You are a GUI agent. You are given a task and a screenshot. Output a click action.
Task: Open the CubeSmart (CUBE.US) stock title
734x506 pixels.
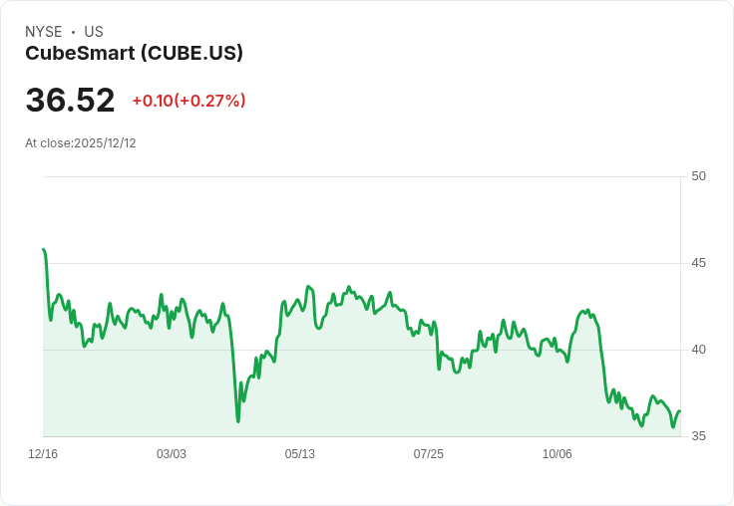pos(134,53)
